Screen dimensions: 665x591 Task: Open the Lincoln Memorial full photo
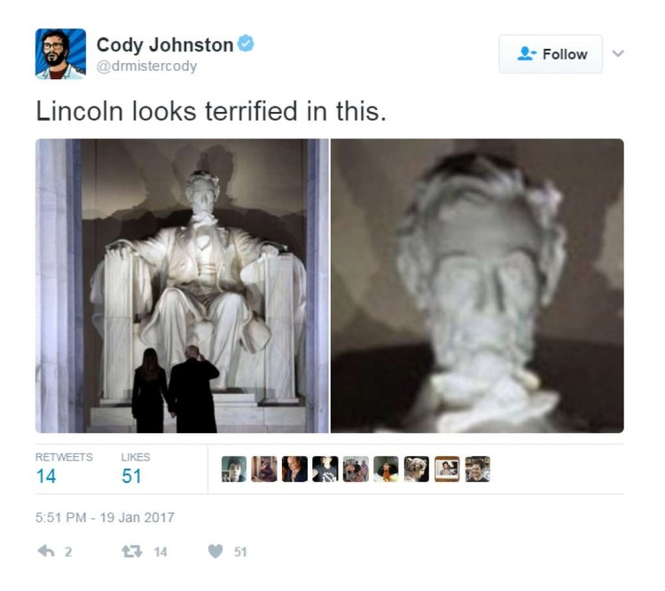(x=182, y=286)
